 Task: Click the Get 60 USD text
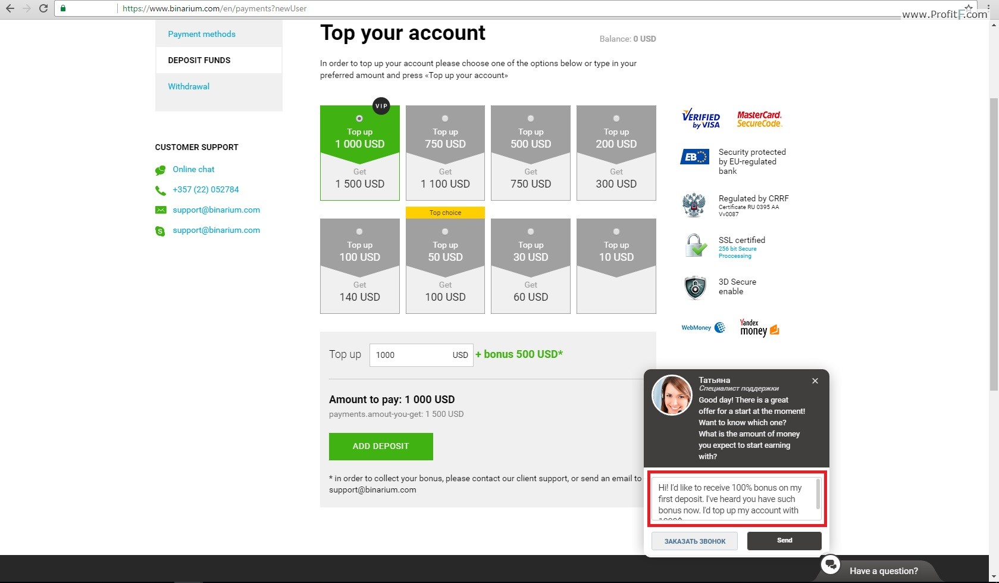click(531, 292)
